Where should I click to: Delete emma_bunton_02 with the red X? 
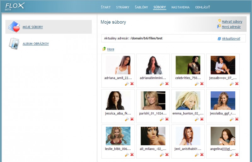[202, 119]
